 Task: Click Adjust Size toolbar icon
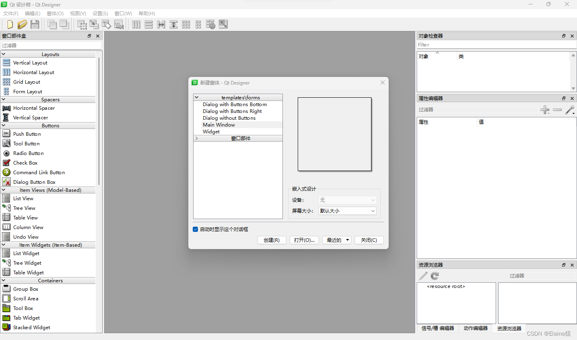tap(223, 24)
